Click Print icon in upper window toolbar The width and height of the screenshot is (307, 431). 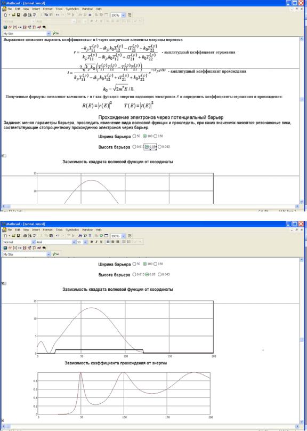click(x=25, y=15)
